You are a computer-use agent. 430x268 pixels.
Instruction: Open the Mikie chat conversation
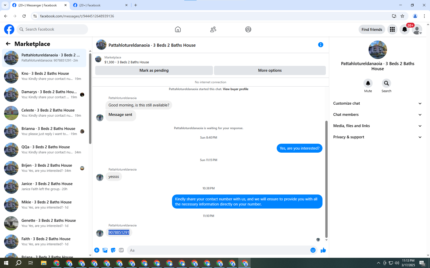pyautogui.click(x=44, y=205)
